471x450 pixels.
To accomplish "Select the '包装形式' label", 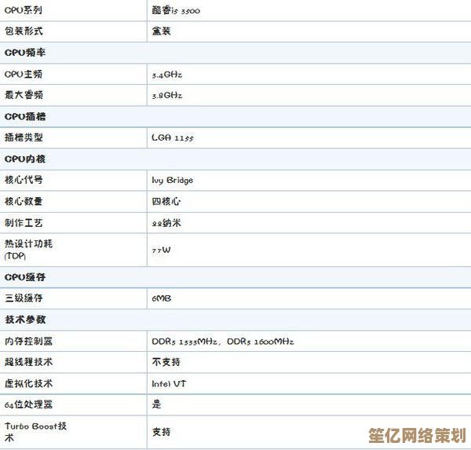I will click(24, 31).
